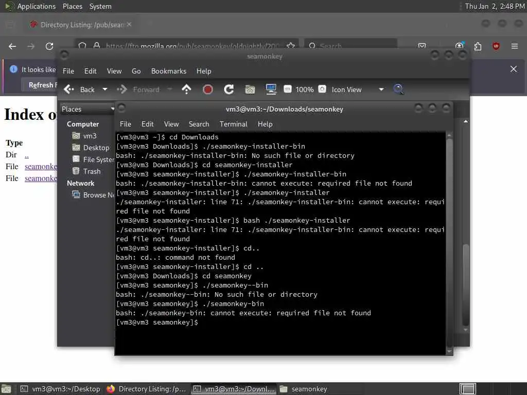Search for files with the magnifier icon
The height and width of the screenshot is (395, 527).
coord(398,89)
